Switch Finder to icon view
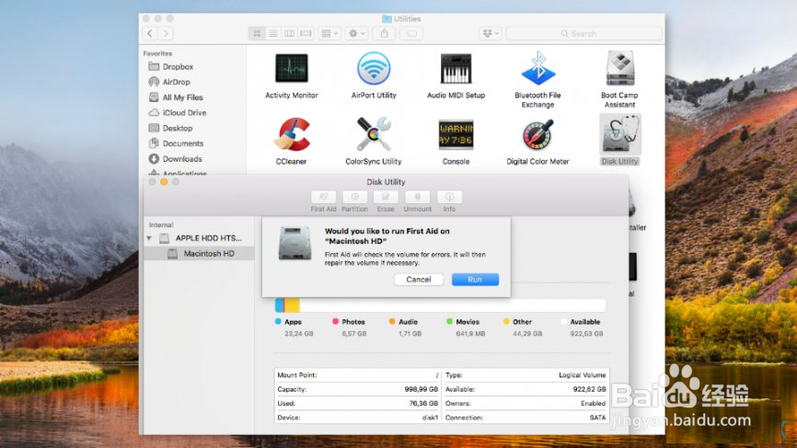Screen dimensions: 797x448 coord(257,33)
